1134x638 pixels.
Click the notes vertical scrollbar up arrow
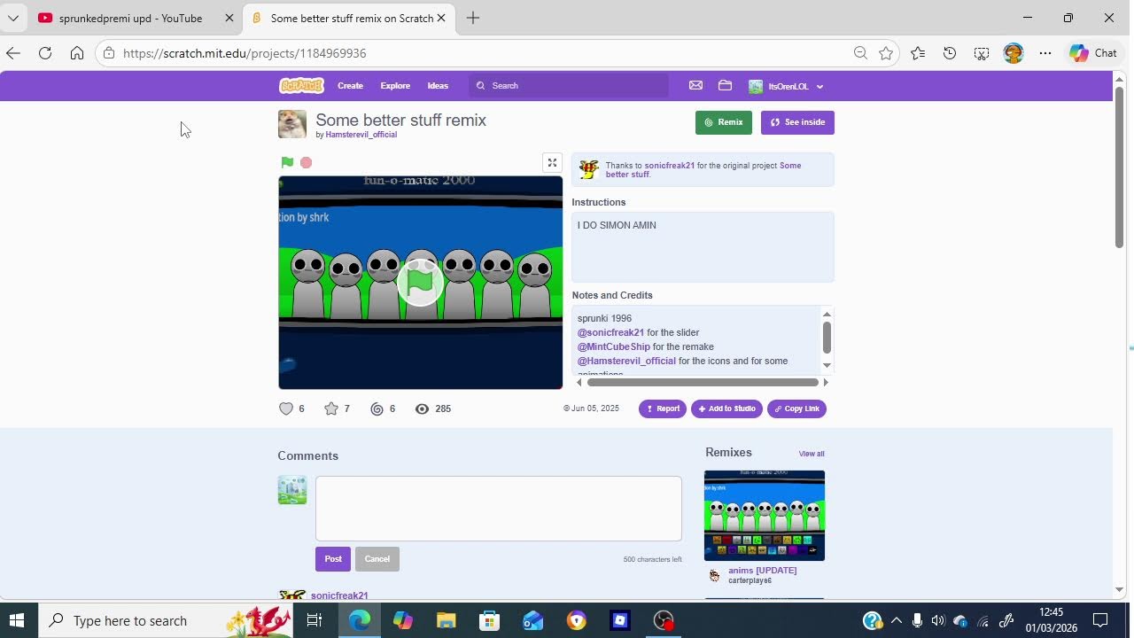click(x=827, y=314)
